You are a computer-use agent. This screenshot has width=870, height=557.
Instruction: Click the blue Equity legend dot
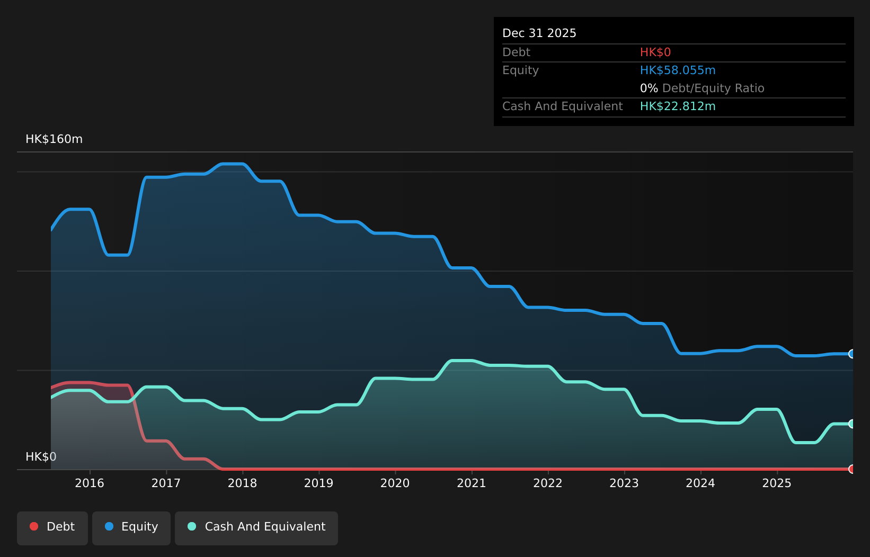click(x=109, y=526)
